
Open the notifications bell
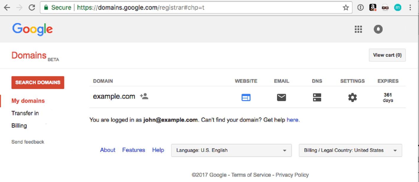click(378, 29)
